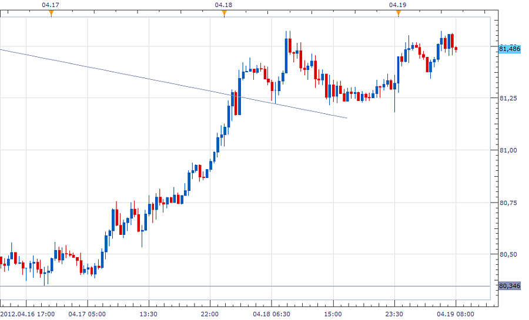
Task: Click the 81,25 price axis label
Action: [508, 98]
